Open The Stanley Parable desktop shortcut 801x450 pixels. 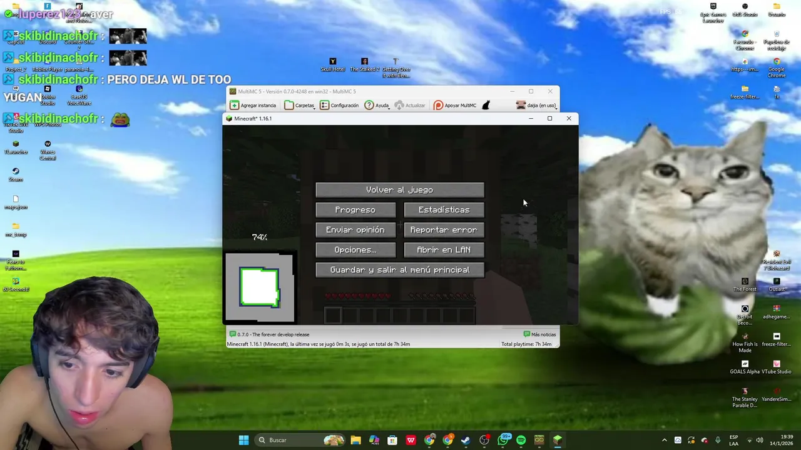pyautogui.click(x=745, y=397)
